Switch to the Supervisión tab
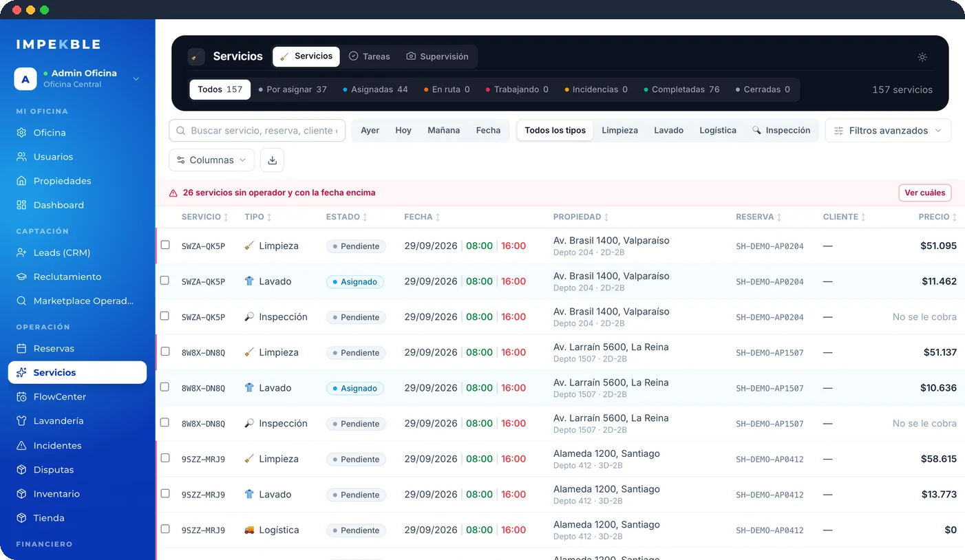The height and width of the screenshot is (560, 965). [438, 56]
